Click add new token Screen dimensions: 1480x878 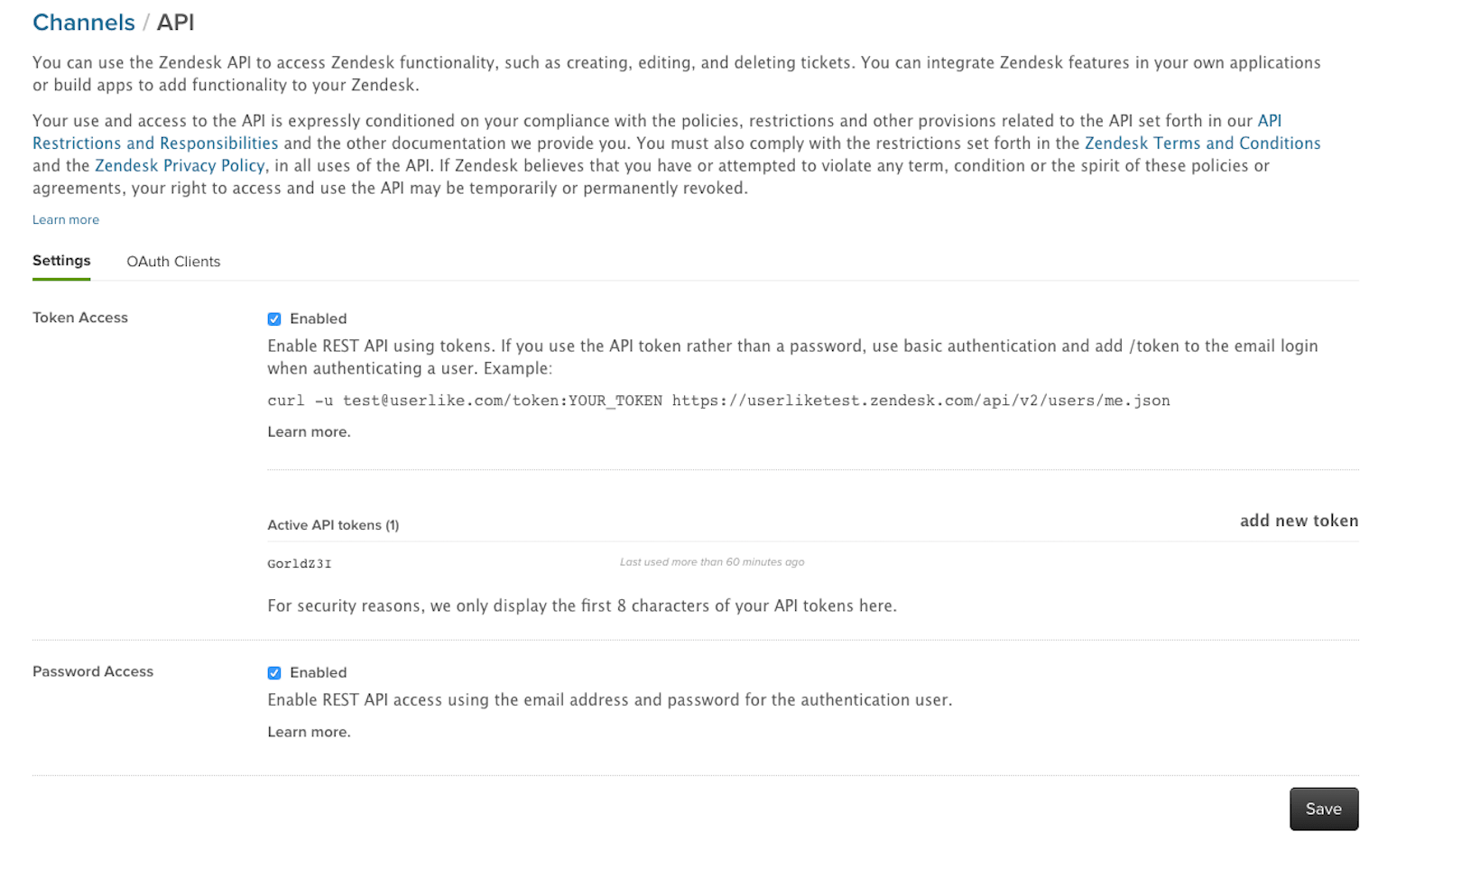pyautogui.click(x=1299, y=521)
